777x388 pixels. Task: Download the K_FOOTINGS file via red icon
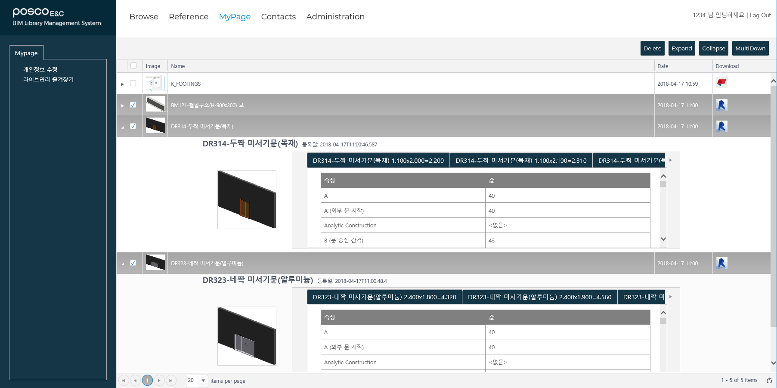[721, 83]
